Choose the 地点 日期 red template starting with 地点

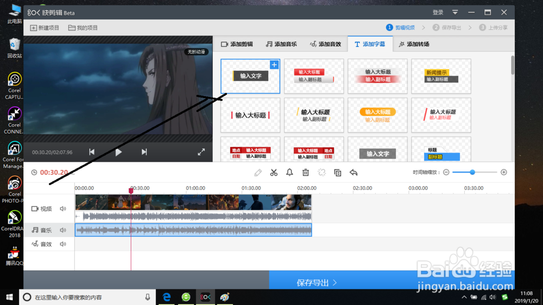coord(250,150)
